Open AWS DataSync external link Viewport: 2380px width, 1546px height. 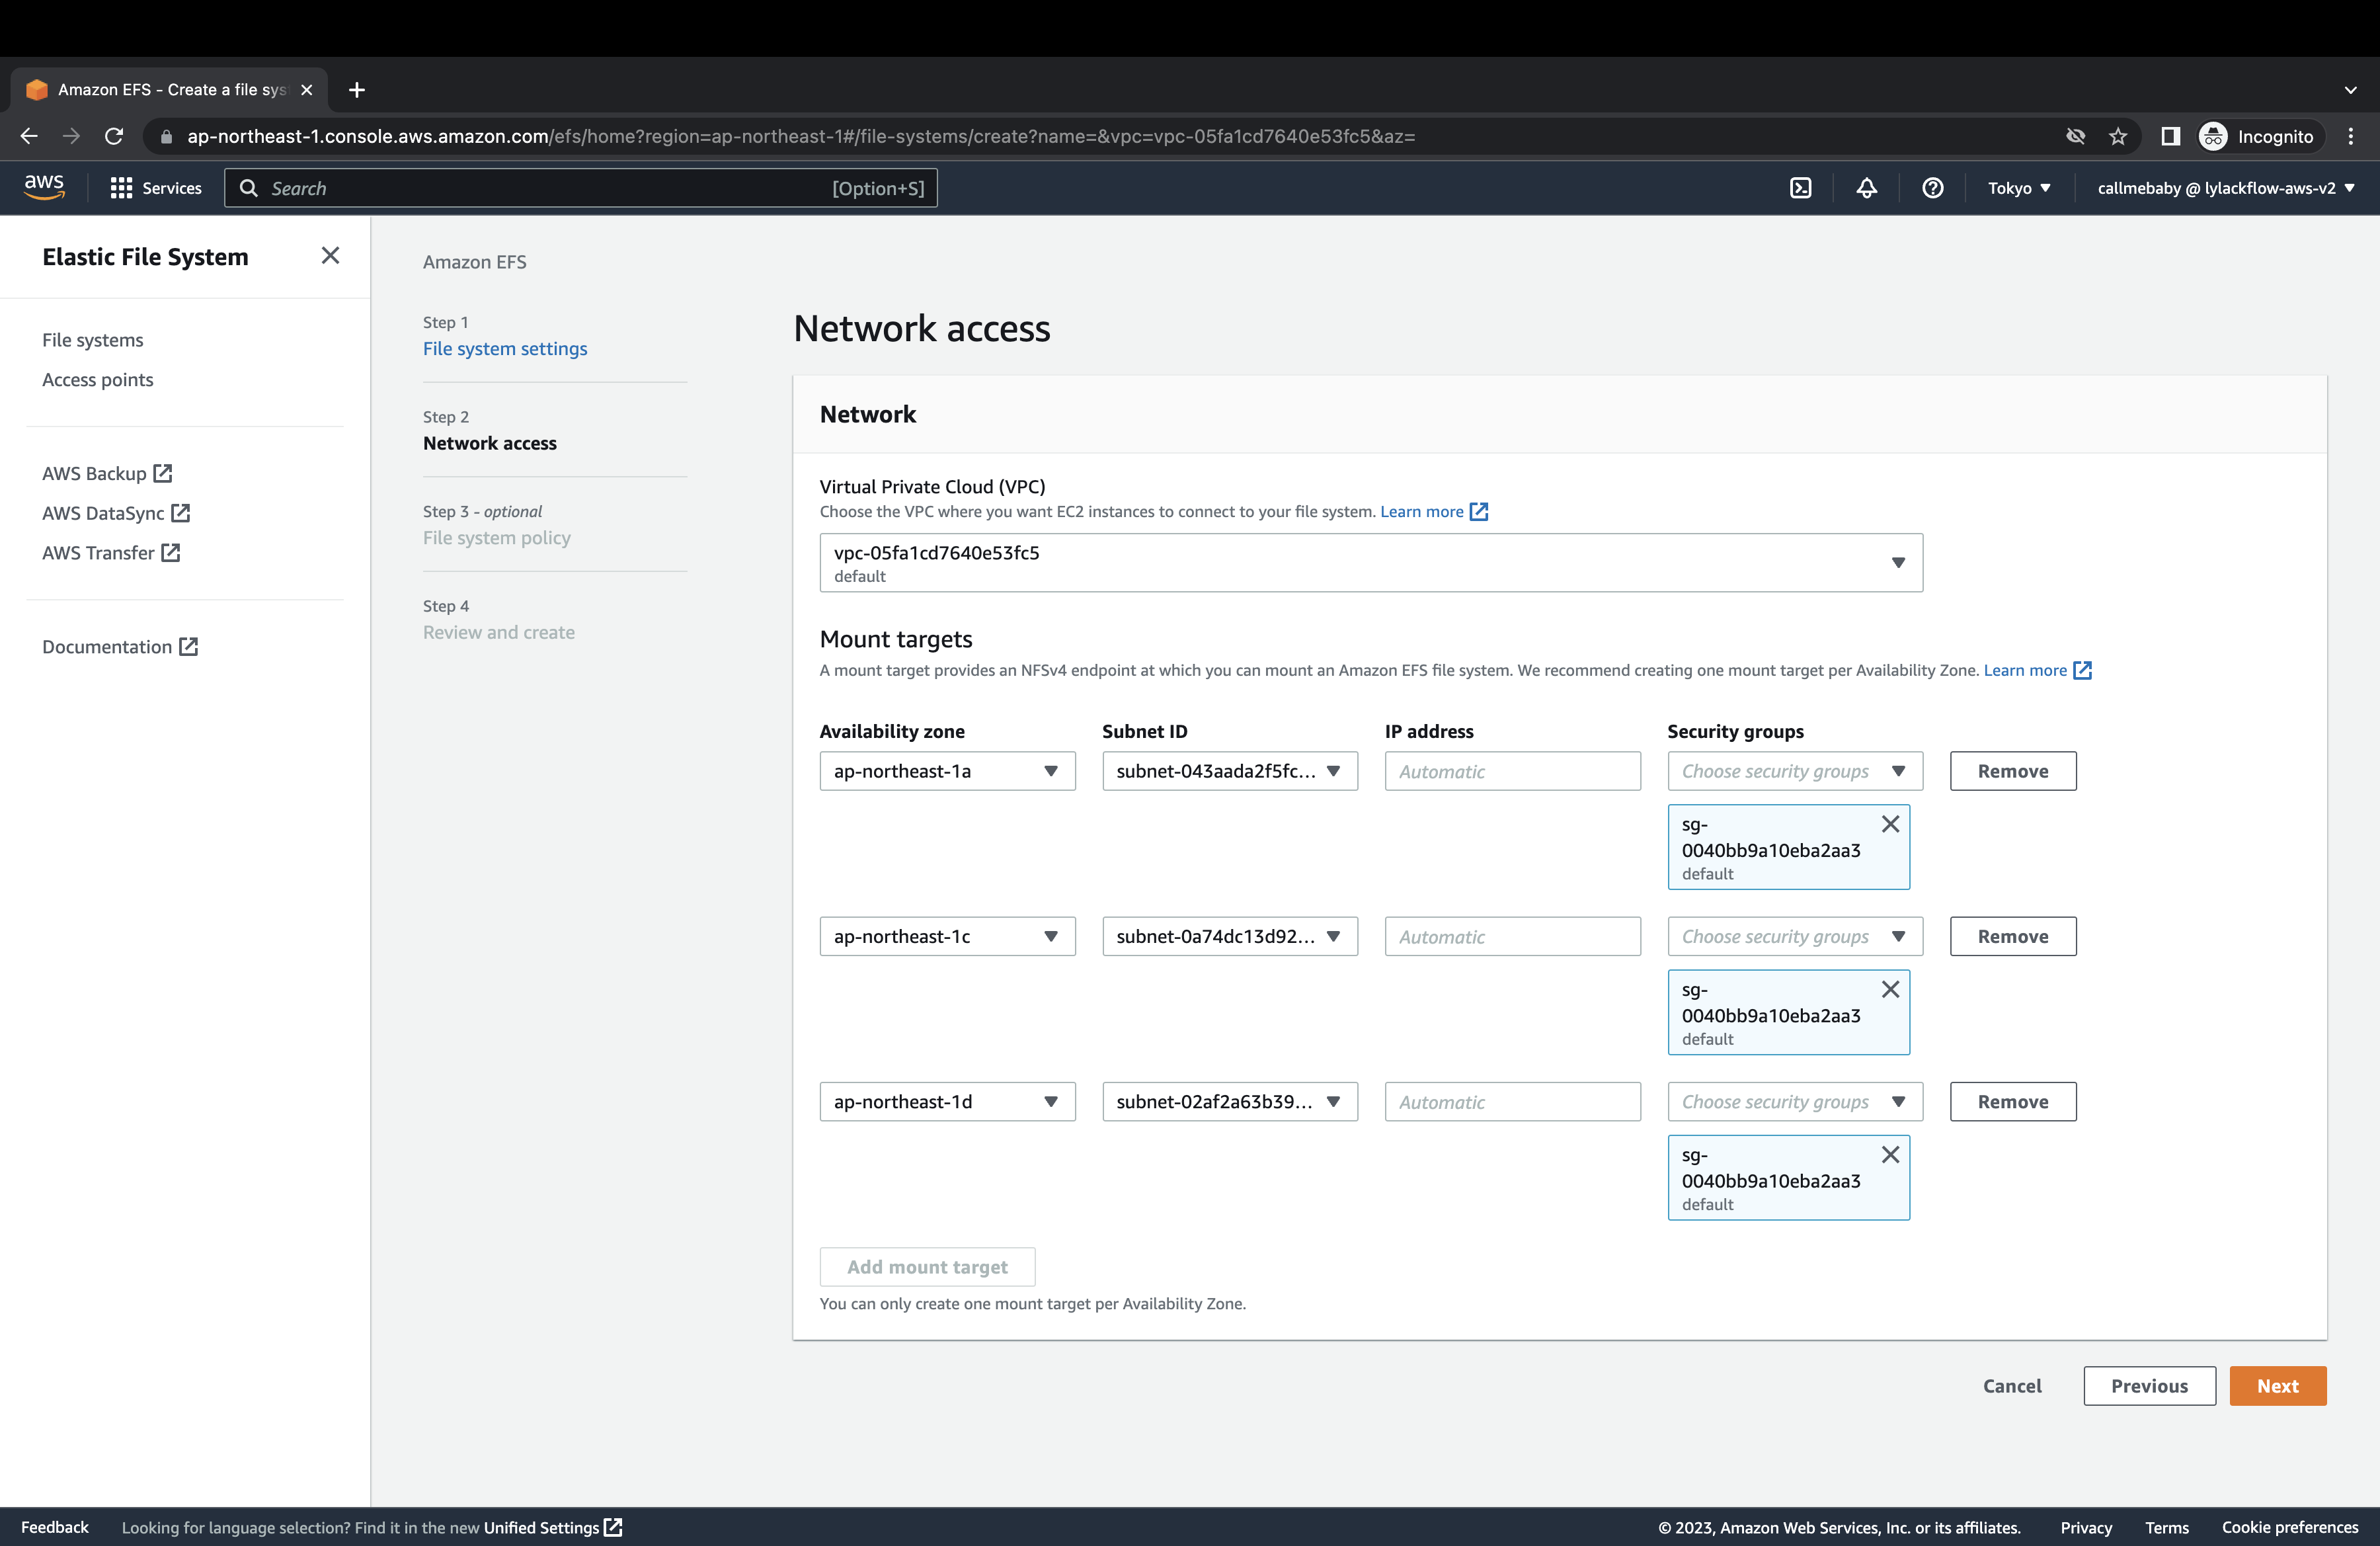click(x=116, y=513)
